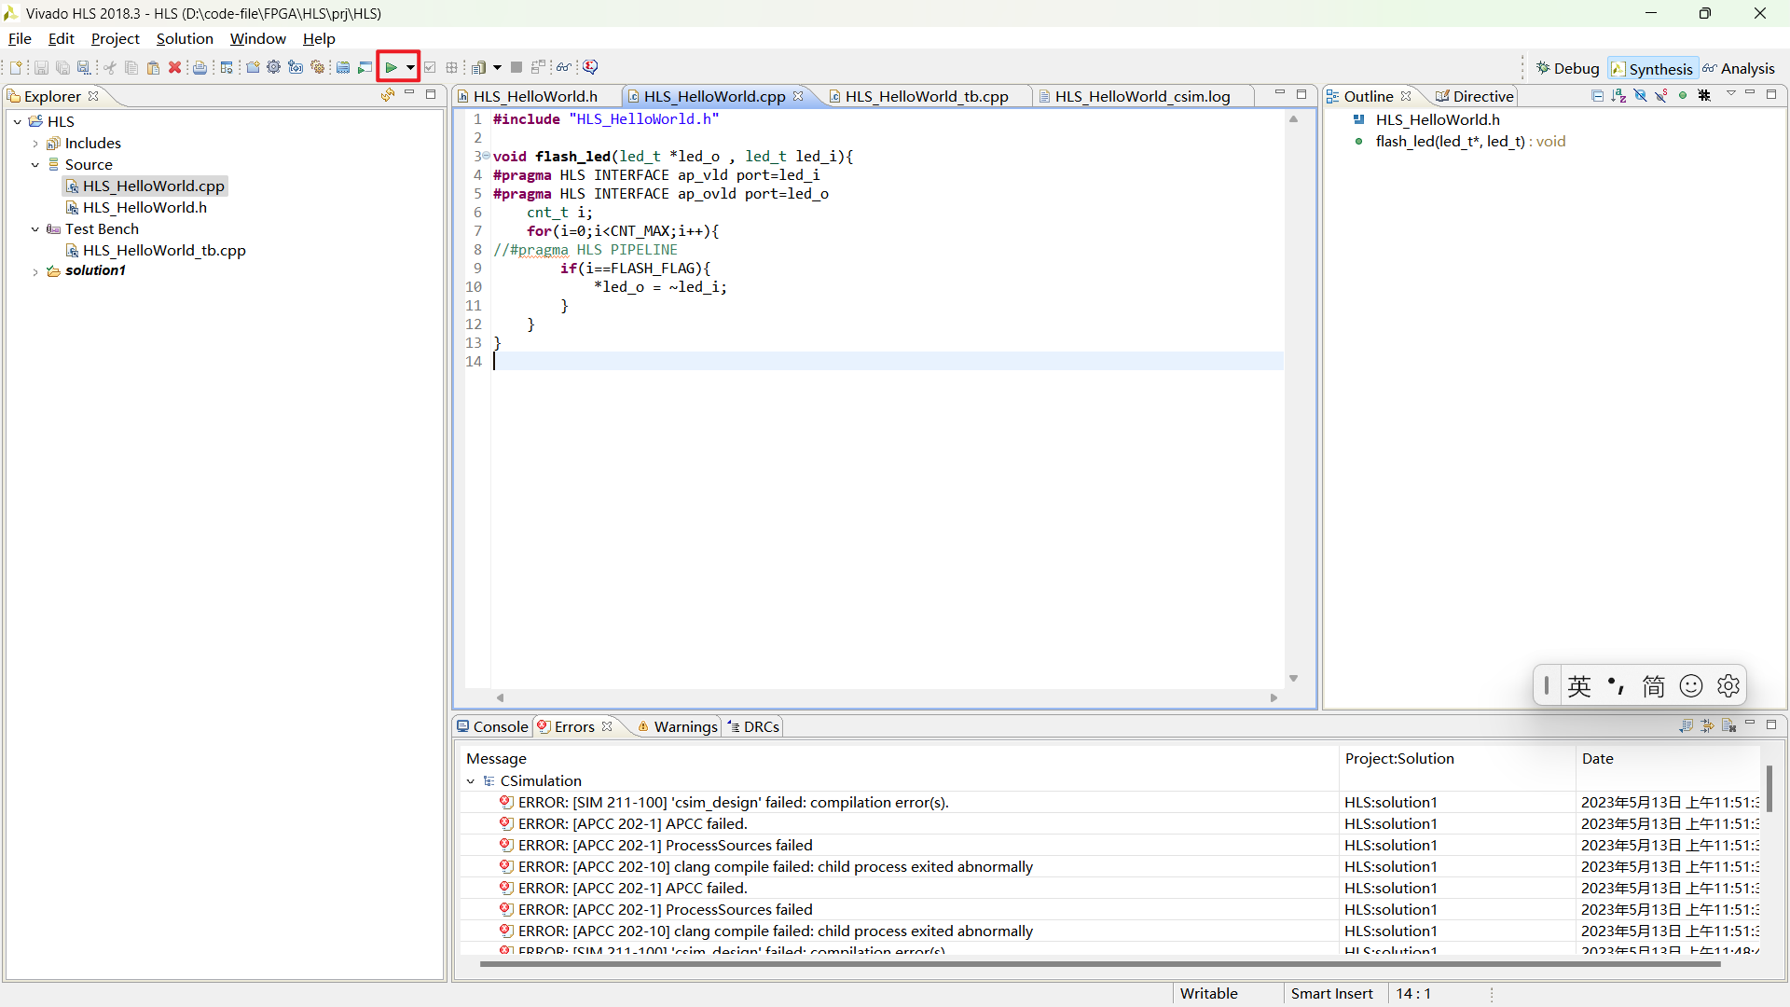Click the Outline black hash filter icon

click(x=1704, y=95)
